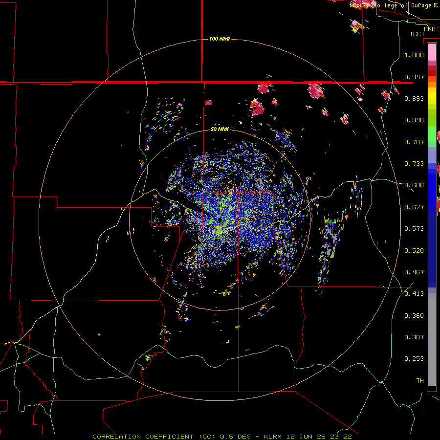Click the 0.307 legend value
Image resolution: width=440 pixels, height=440 pixels.
click(414, 337)
